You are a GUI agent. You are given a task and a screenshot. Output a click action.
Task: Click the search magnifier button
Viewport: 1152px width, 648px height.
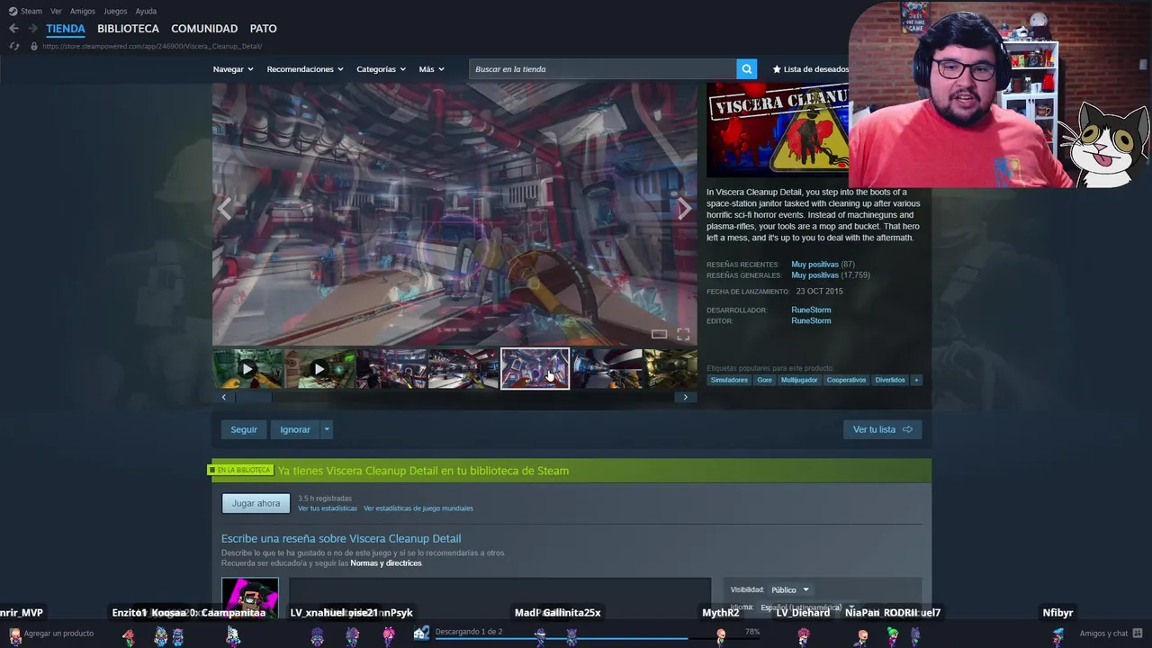[746, 69]
